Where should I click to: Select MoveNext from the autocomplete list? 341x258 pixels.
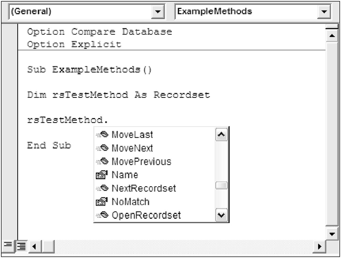[x=132, y=149]
